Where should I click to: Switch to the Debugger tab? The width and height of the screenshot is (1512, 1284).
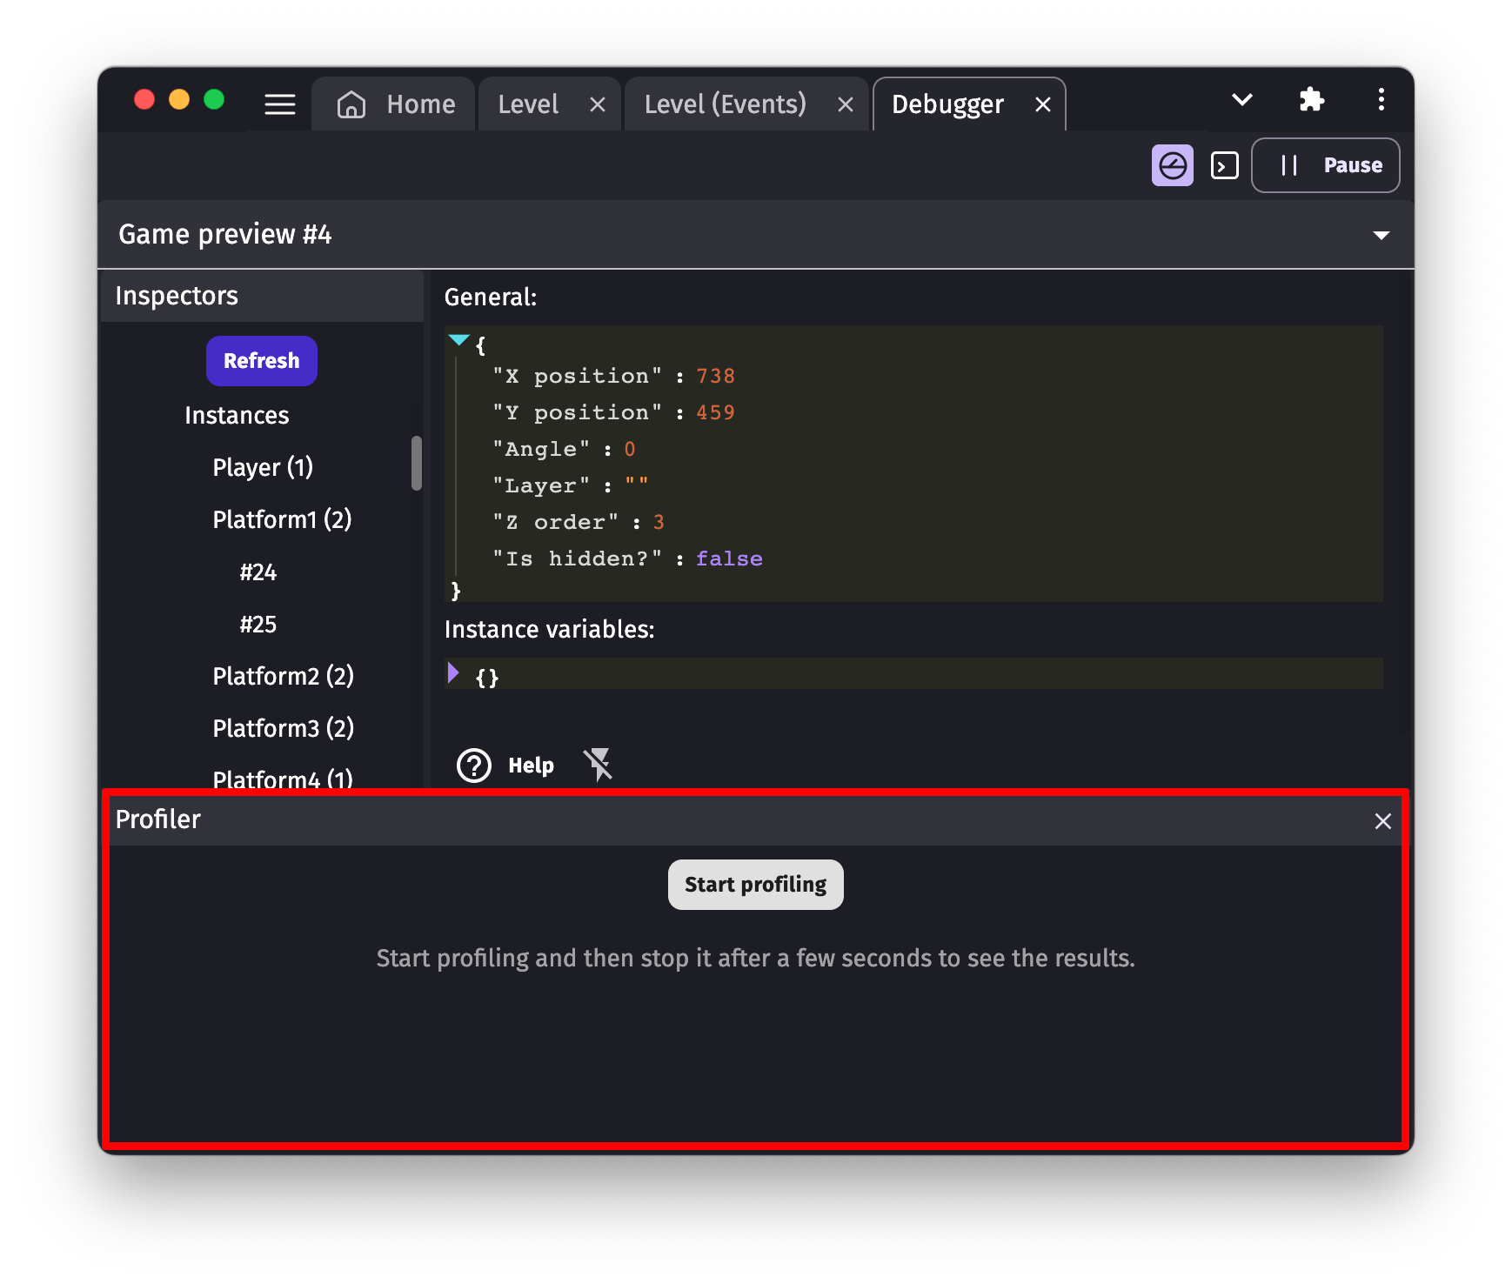click(947, 104)
